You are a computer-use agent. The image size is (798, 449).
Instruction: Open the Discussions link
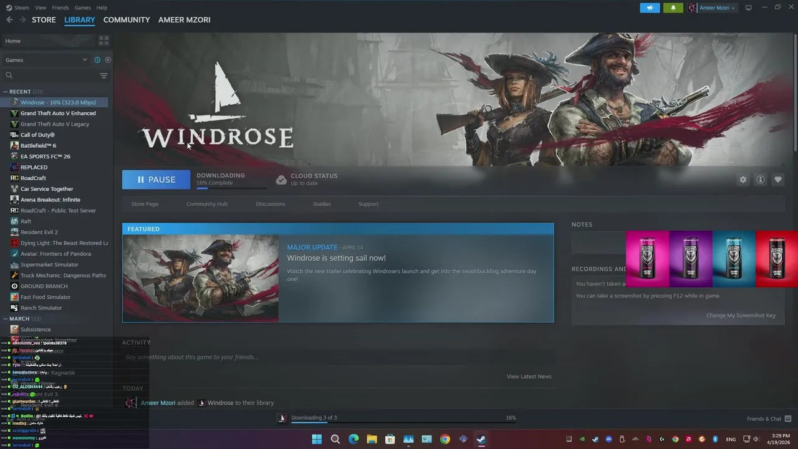tap(271, 204)
